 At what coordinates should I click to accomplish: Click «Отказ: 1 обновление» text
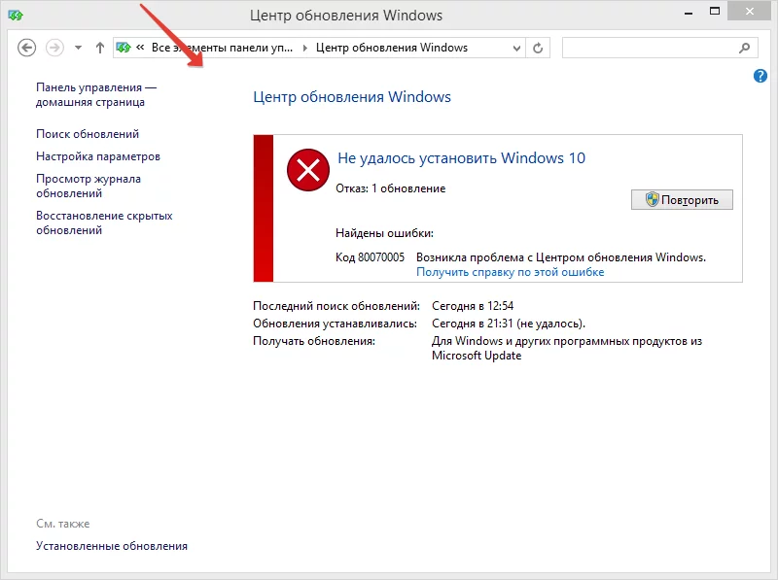391,188
